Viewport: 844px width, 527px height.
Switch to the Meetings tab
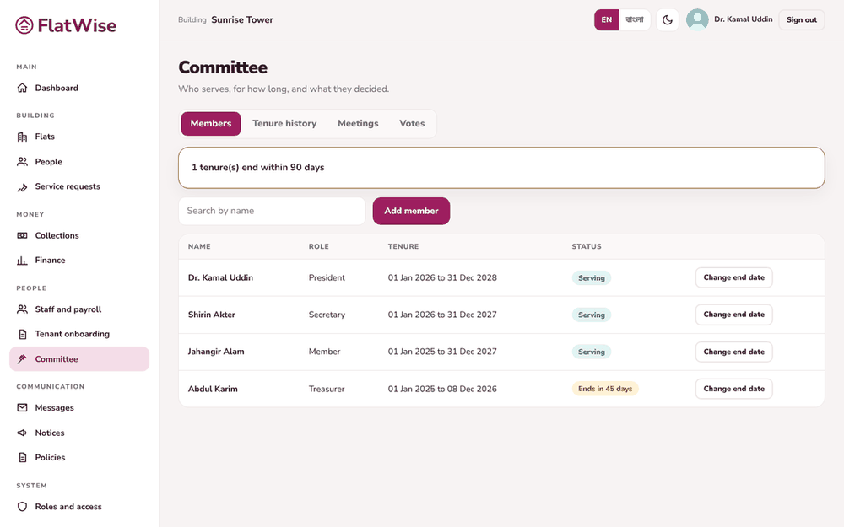pyautogui.click(x=358, y=124)
